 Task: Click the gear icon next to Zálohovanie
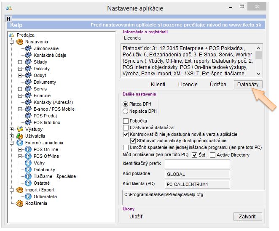(28, 48)
